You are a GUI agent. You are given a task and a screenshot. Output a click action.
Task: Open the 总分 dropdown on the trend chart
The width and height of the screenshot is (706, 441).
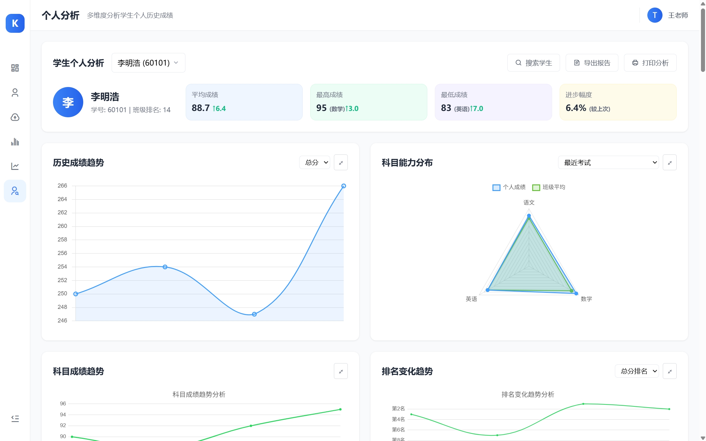click(x=314, y=162)
